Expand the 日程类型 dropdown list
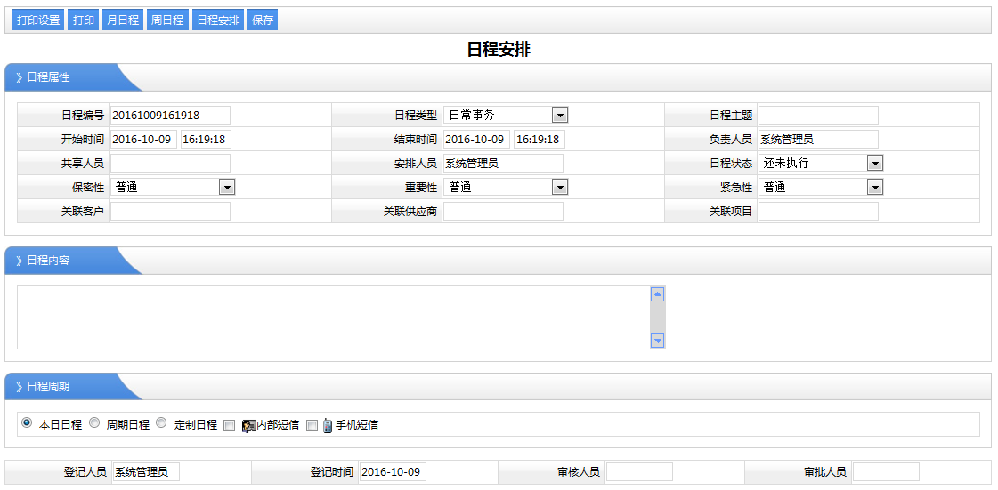Image resolution: width=998 pixels, height=490 pixels. pyautogui.click(x=559, y=115)
